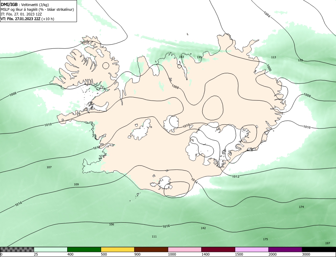
Task: Select the CAPE value 135 on the map
Action: tap(199, 57)
